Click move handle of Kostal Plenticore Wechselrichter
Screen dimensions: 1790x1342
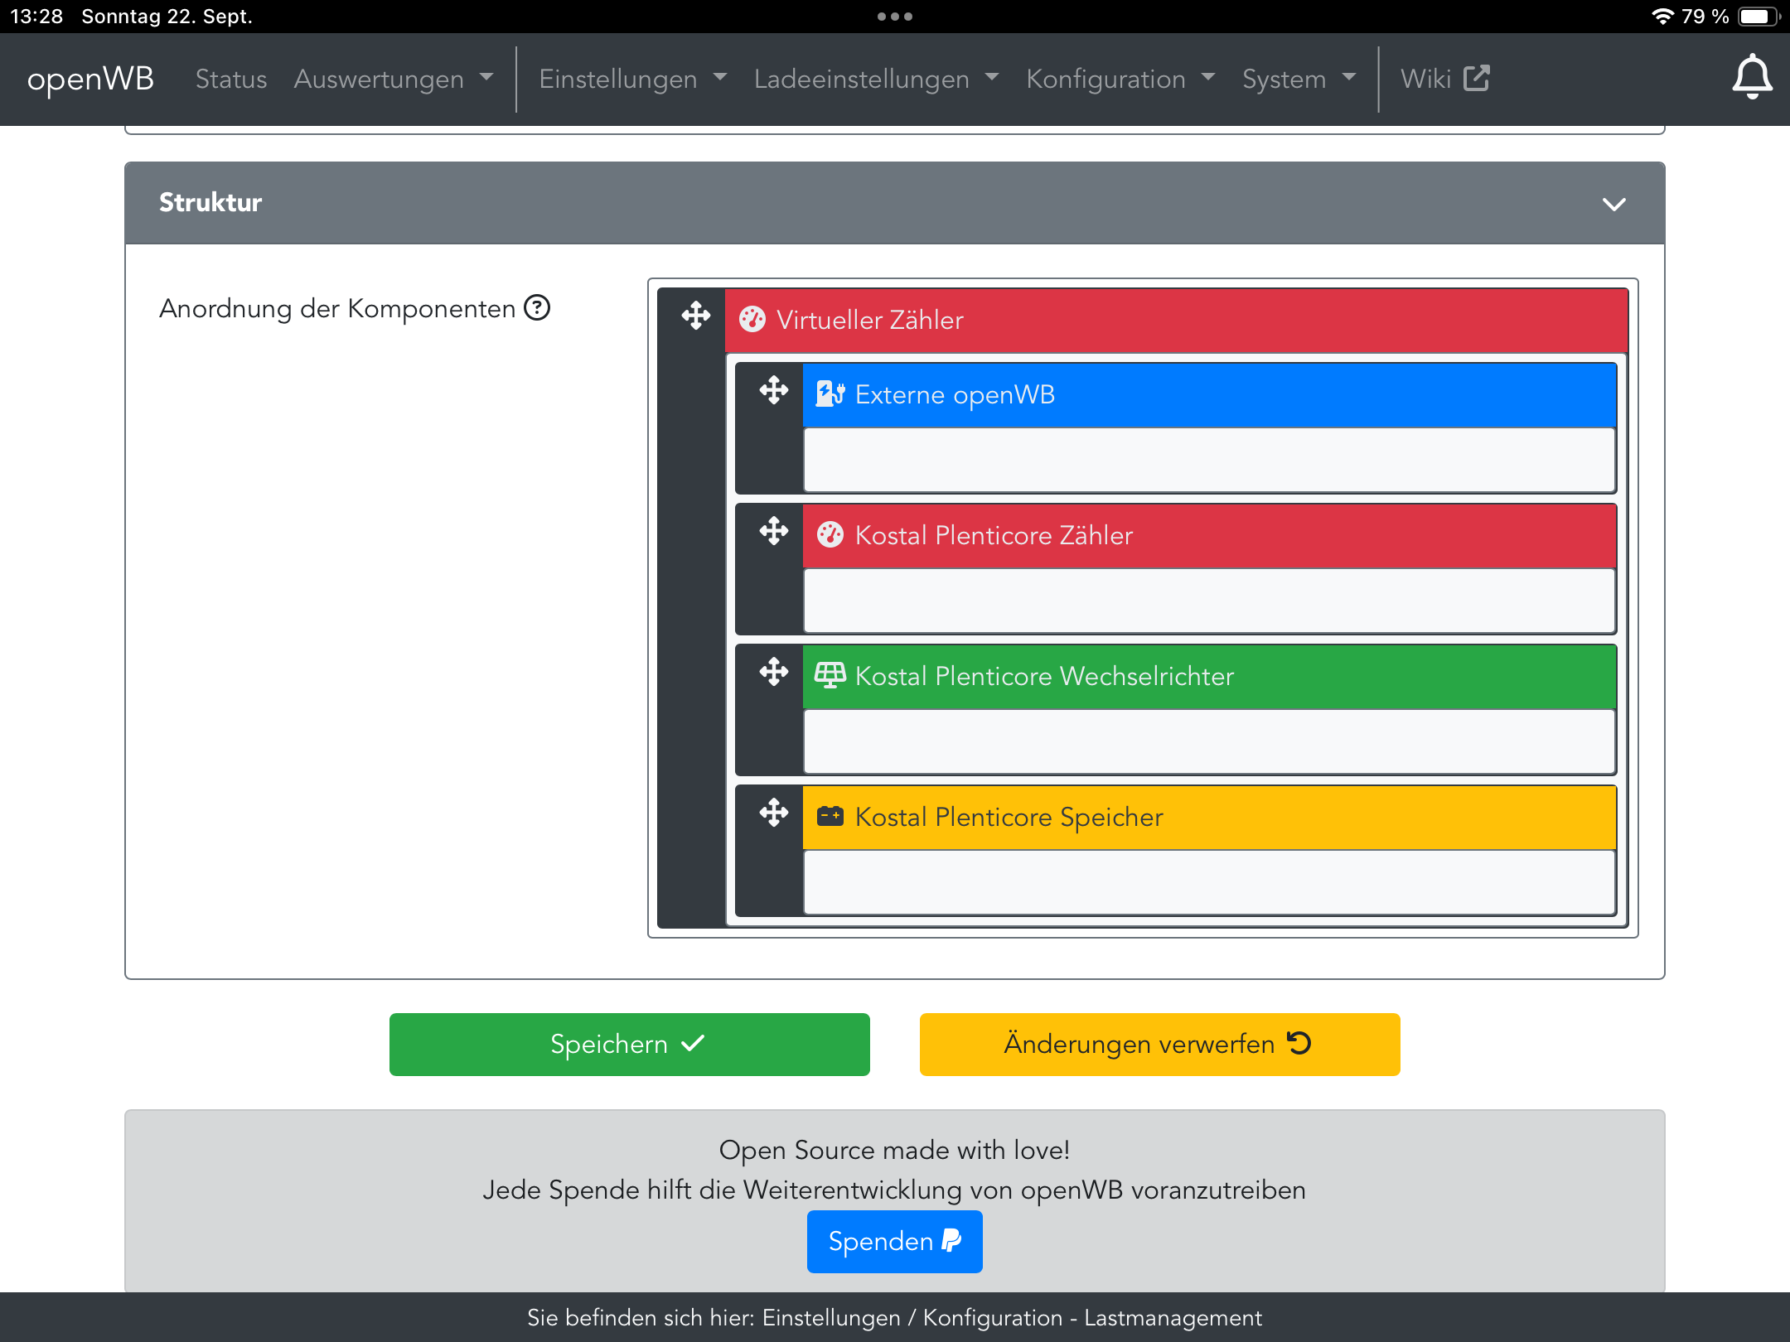click(773, 672)
